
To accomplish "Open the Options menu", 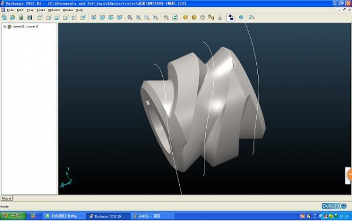I will [x=54, y=10].
